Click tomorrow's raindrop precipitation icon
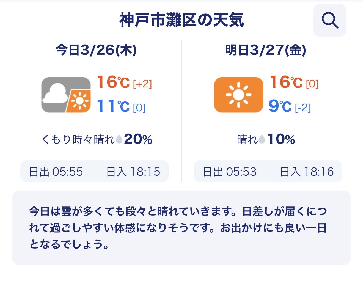Screen dimensions: 363x281 click(262, 139)
